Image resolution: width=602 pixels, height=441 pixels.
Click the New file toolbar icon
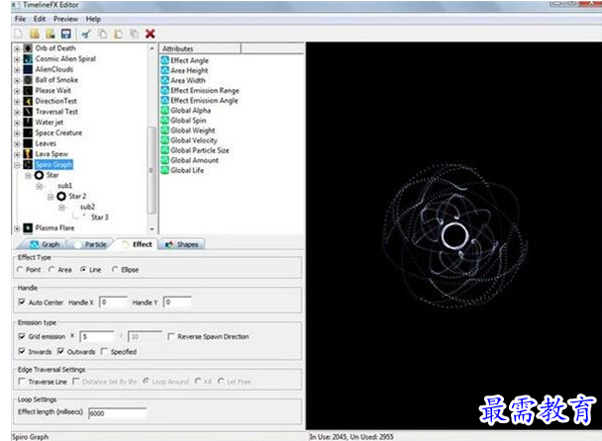pyautogui.click(x=19, y=34)
